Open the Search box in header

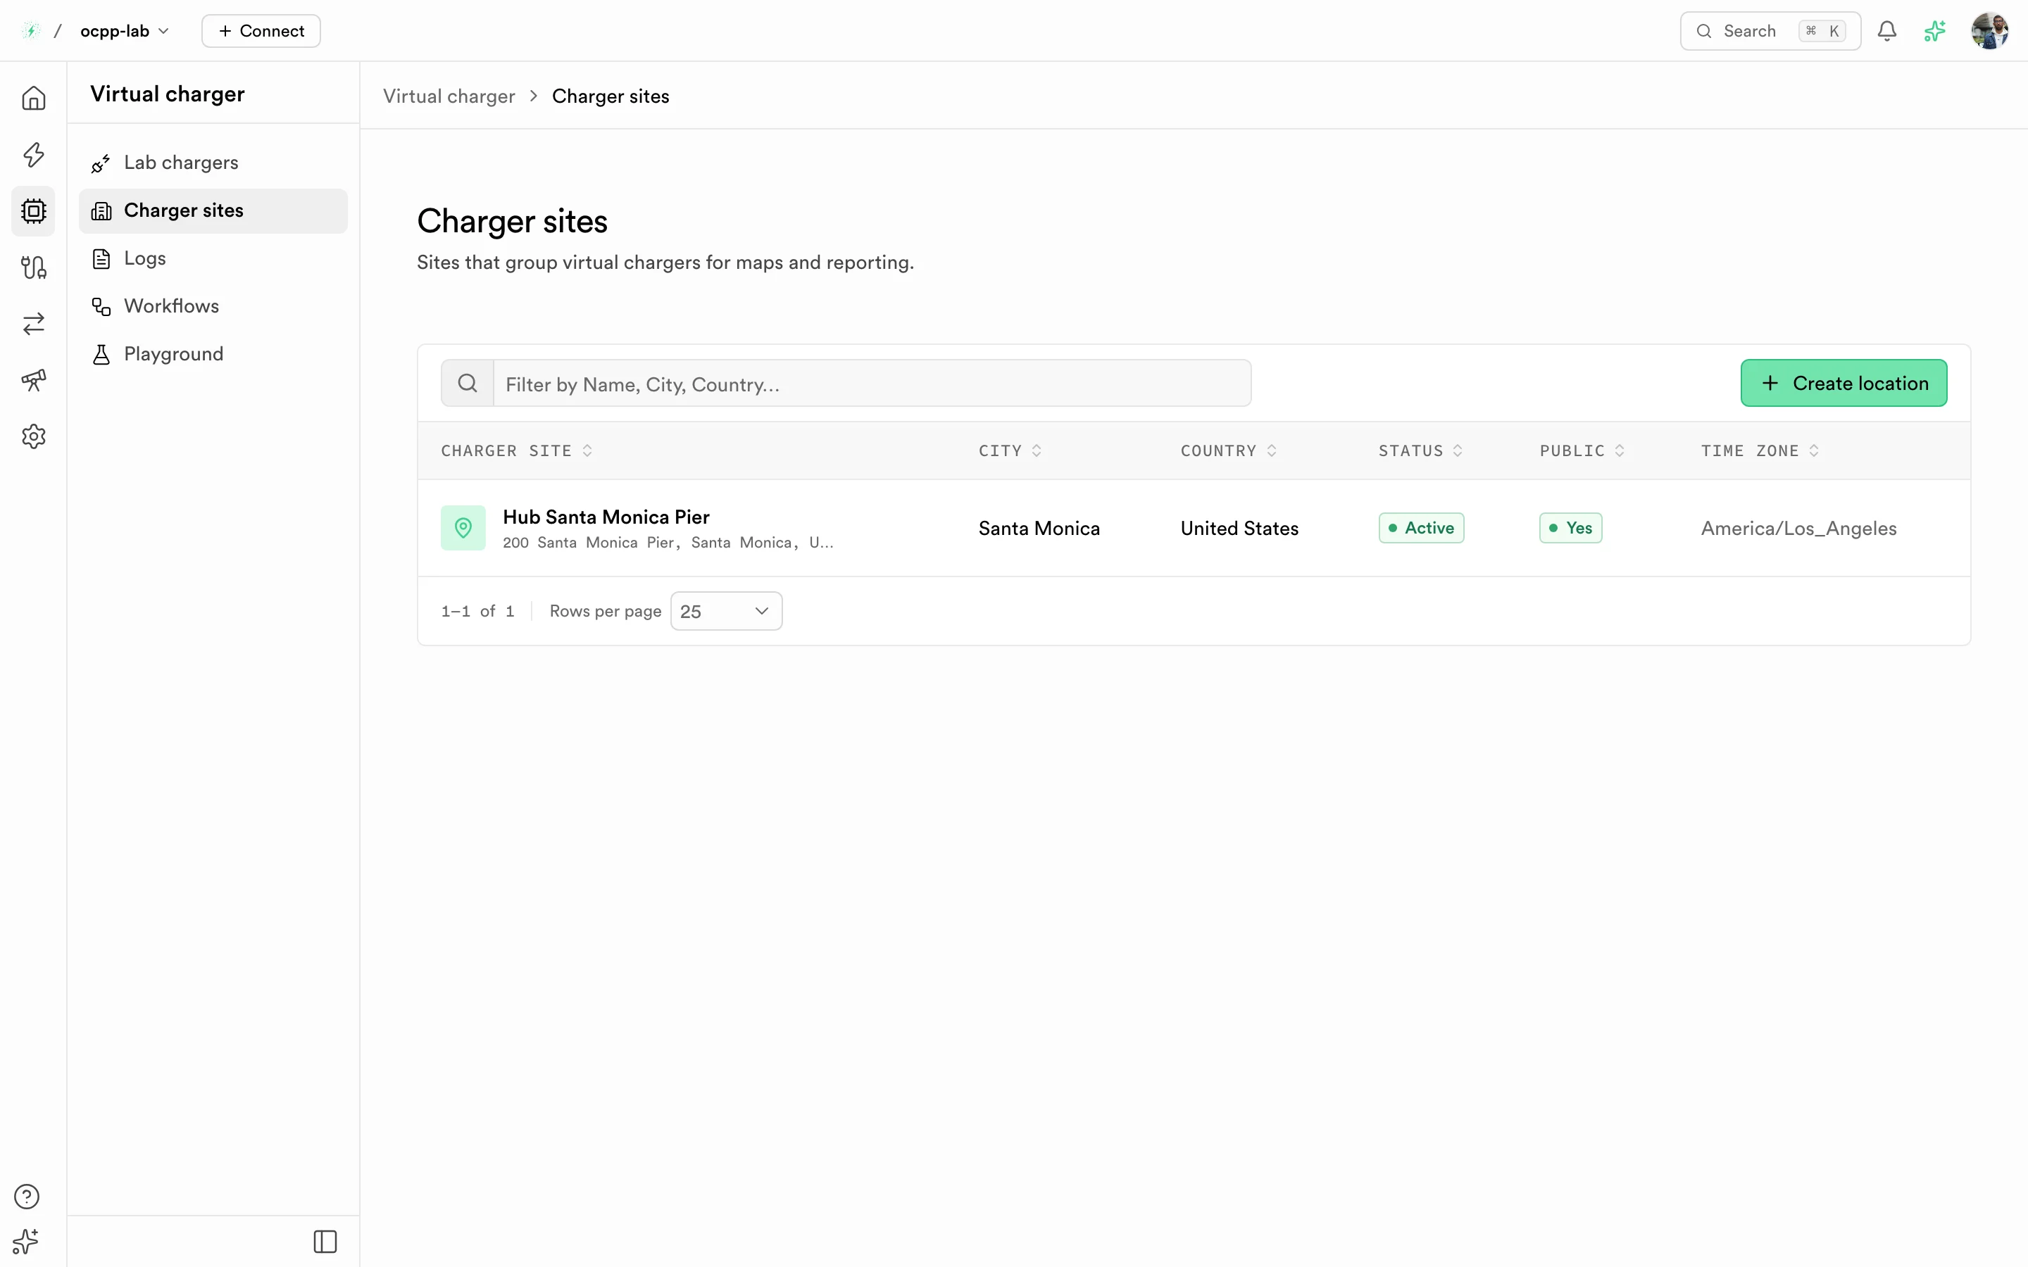(x=1770, y=31)
